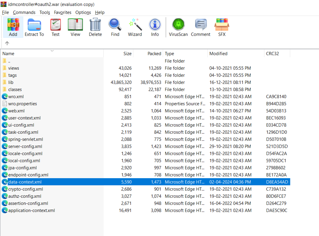Select locale-config.xml file

26,153
